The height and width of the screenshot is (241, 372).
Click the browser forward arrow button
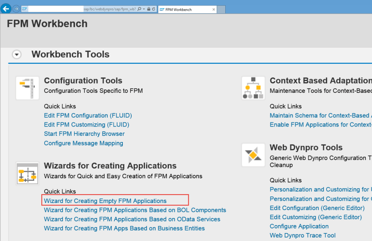coord(16,8)
